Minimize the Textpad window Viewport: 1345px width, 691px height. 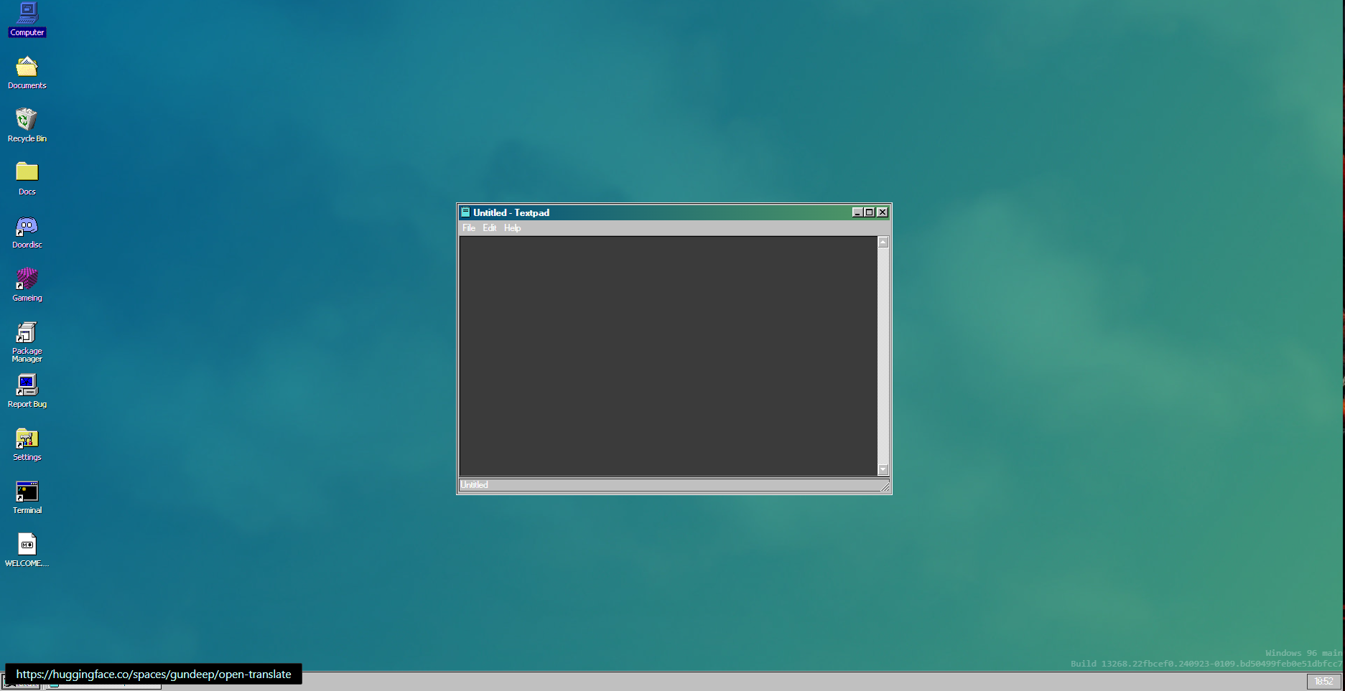pos(857,212)
